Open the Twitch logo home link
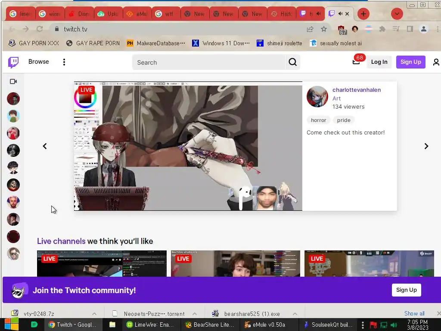441x331 pixels. coord(13,62)
